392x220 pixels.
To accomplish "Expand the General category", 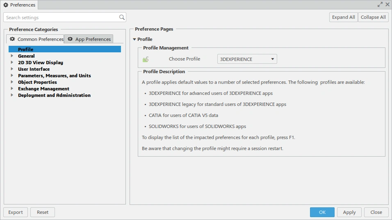I will 12,56.
